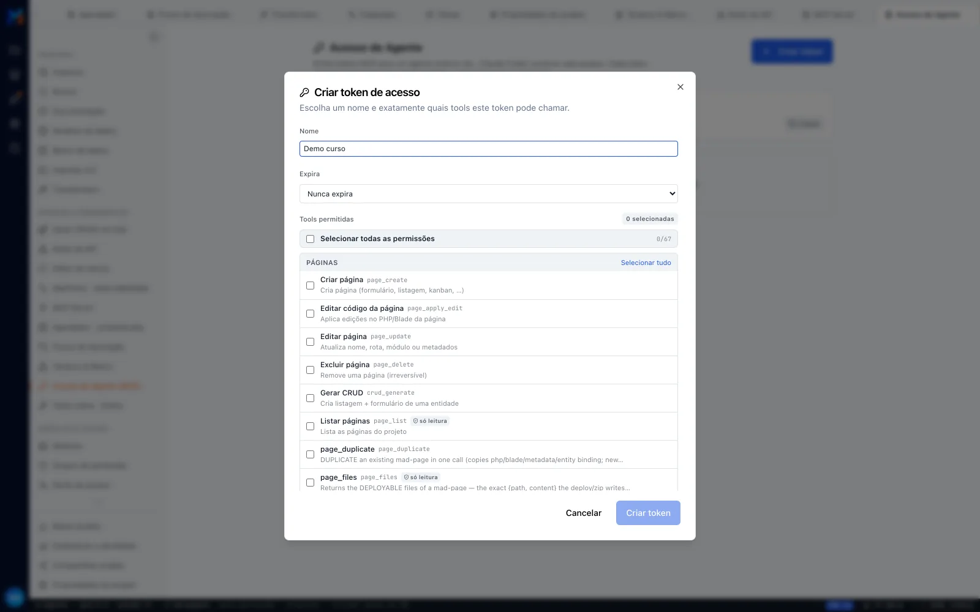Close the Criar token de acesso dialog

[680, 87]
